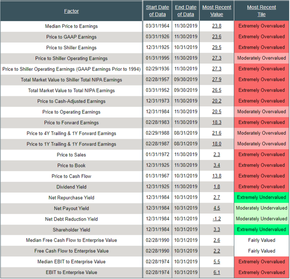Select Price to 4Y Trailing & 1Y Forward
This screenshot has height=279, width=290.
coord(71,134)
